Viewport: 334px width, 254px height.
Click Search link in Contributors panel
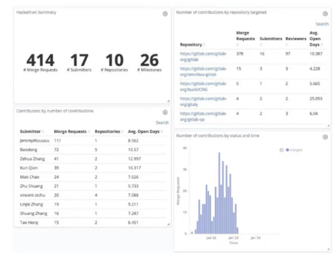162,123
